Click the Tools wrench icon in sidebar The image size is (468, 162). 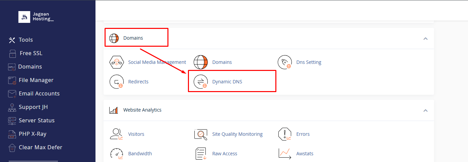click(12, 40)
